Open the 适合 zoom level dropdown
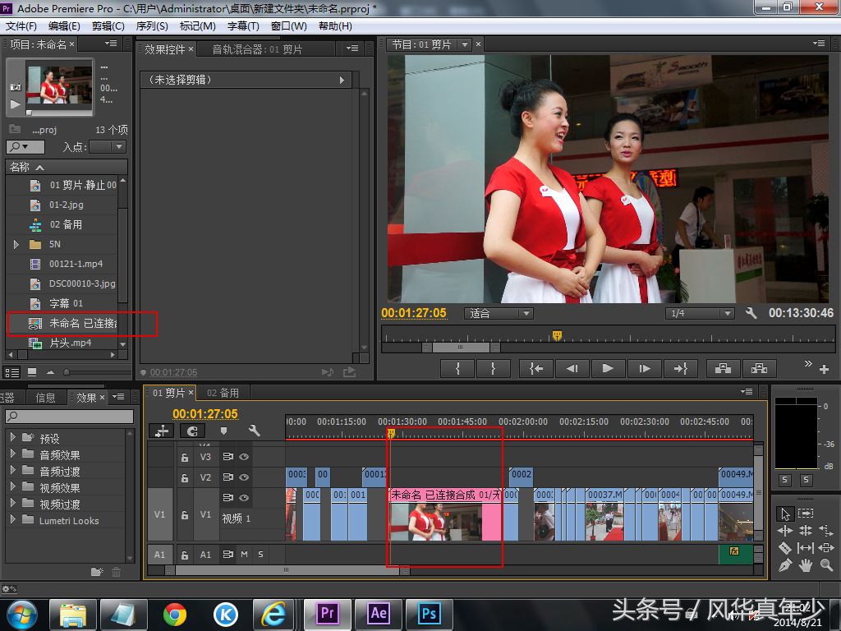This screenshot has width=841, height=631. coord(499,313)
